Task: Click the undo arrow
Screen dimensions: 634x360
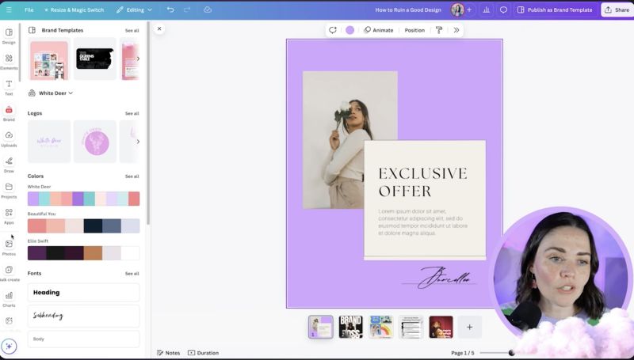Action: [170, 9]
